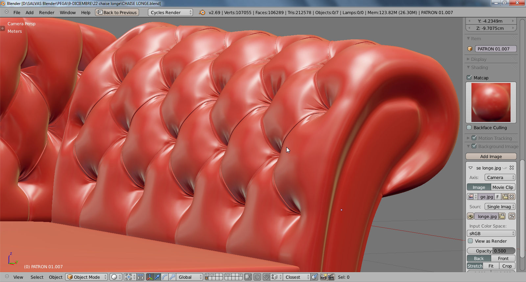Viewport: 526px width, 282px height.
Task: Select the scale manipulator icon
Action: coord(172,277)
